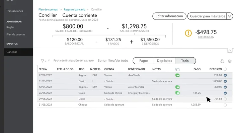
Task: Select the Todo tab
Action: 185,61
